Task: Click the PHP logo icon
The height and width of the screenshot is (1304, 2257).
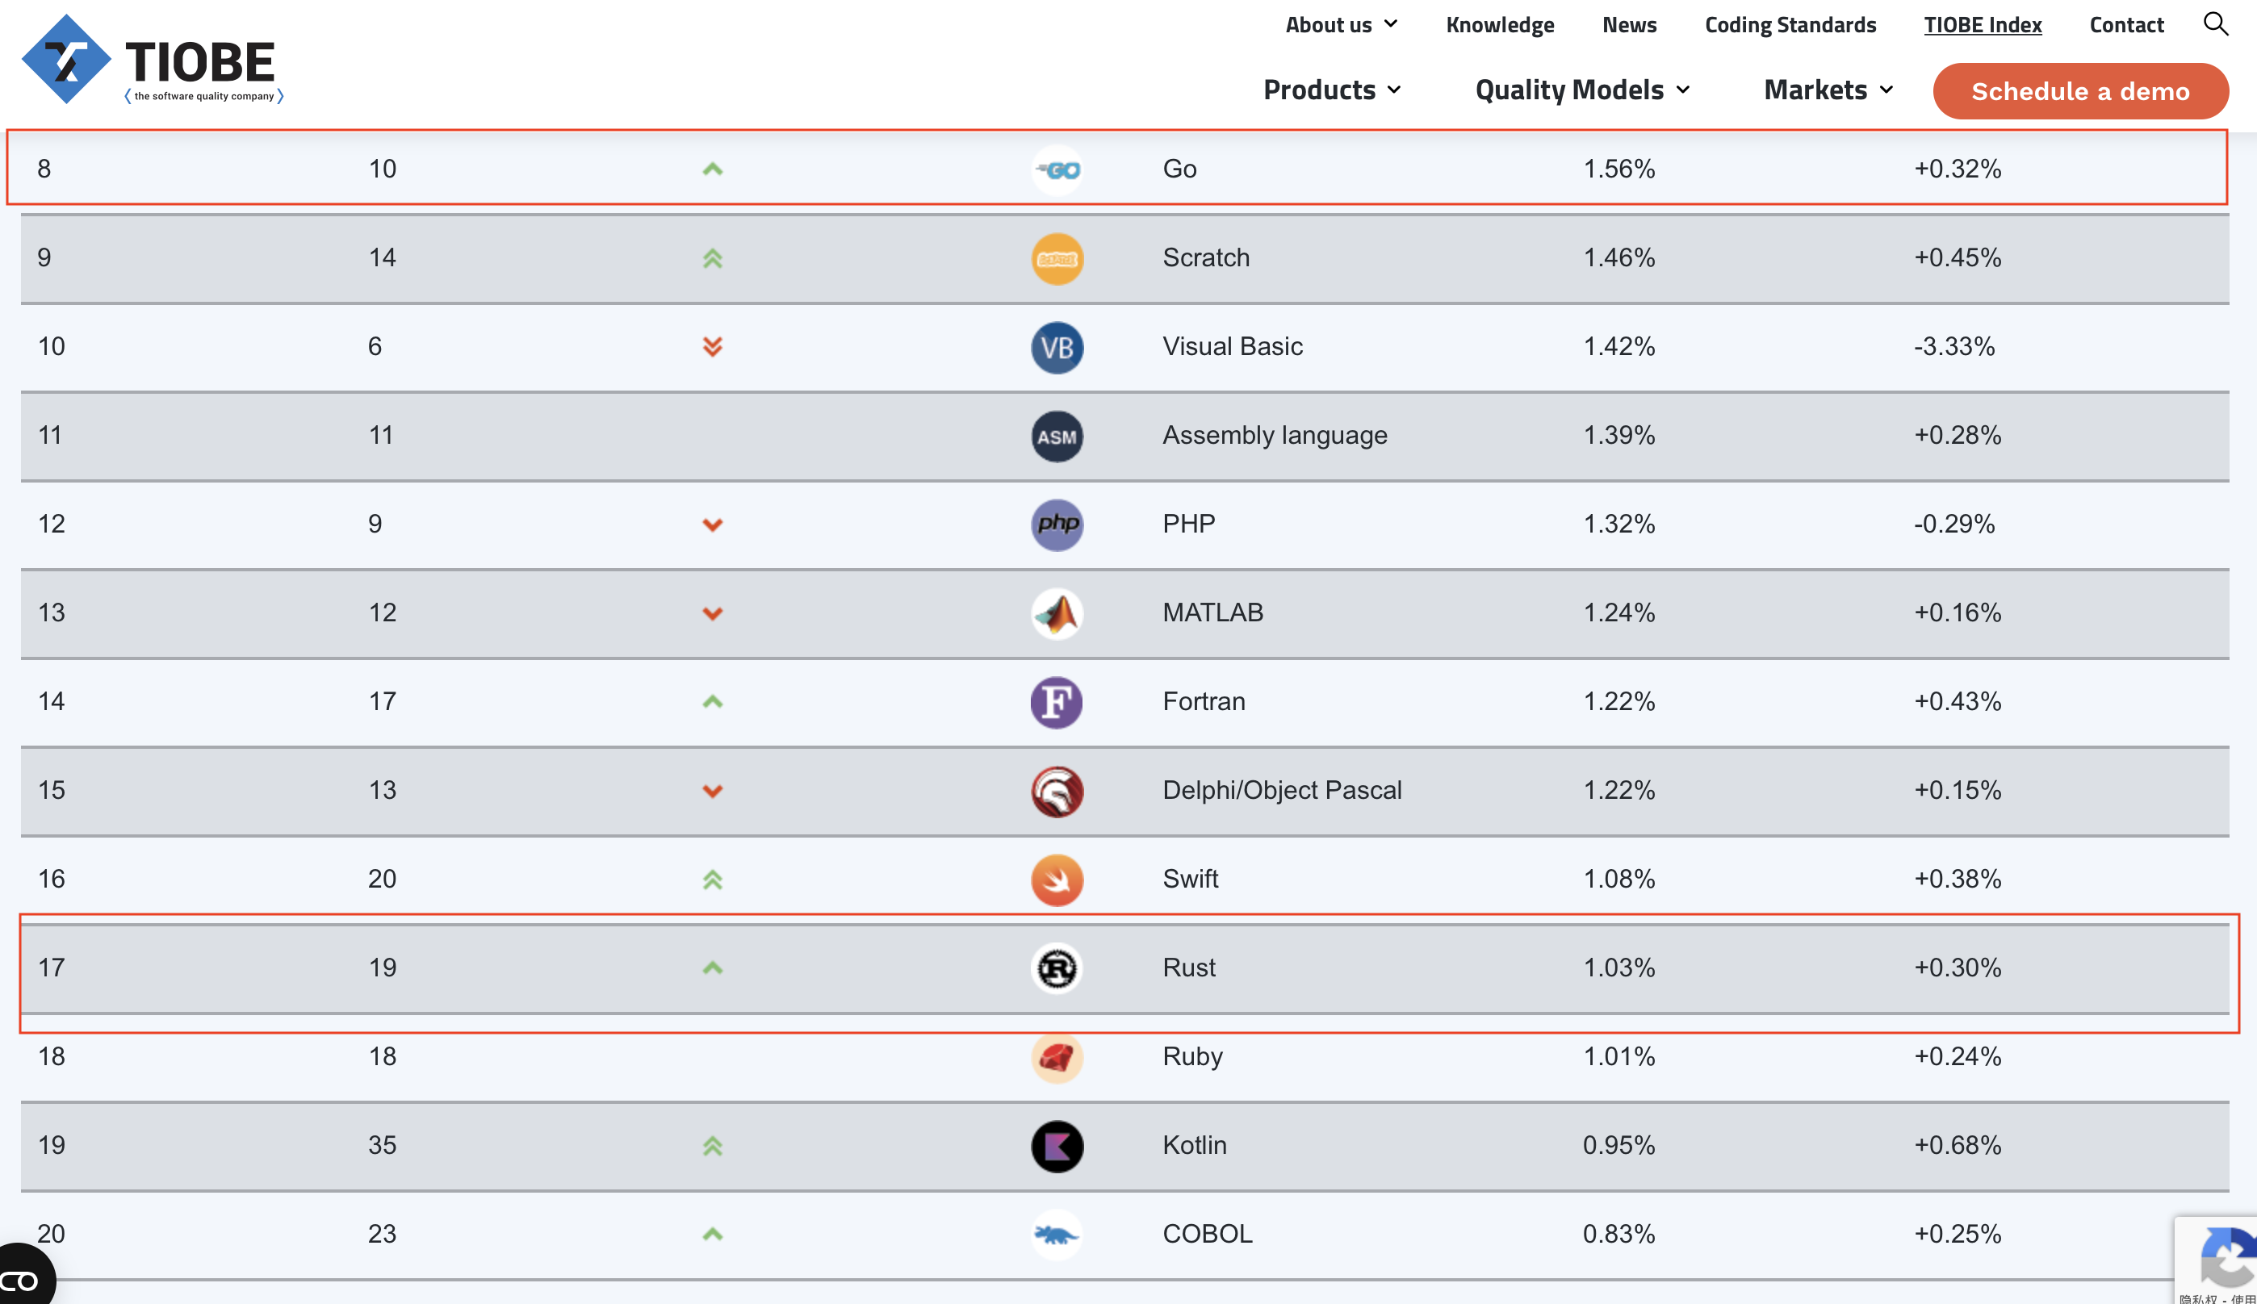Action: (x=1057, y=525)
